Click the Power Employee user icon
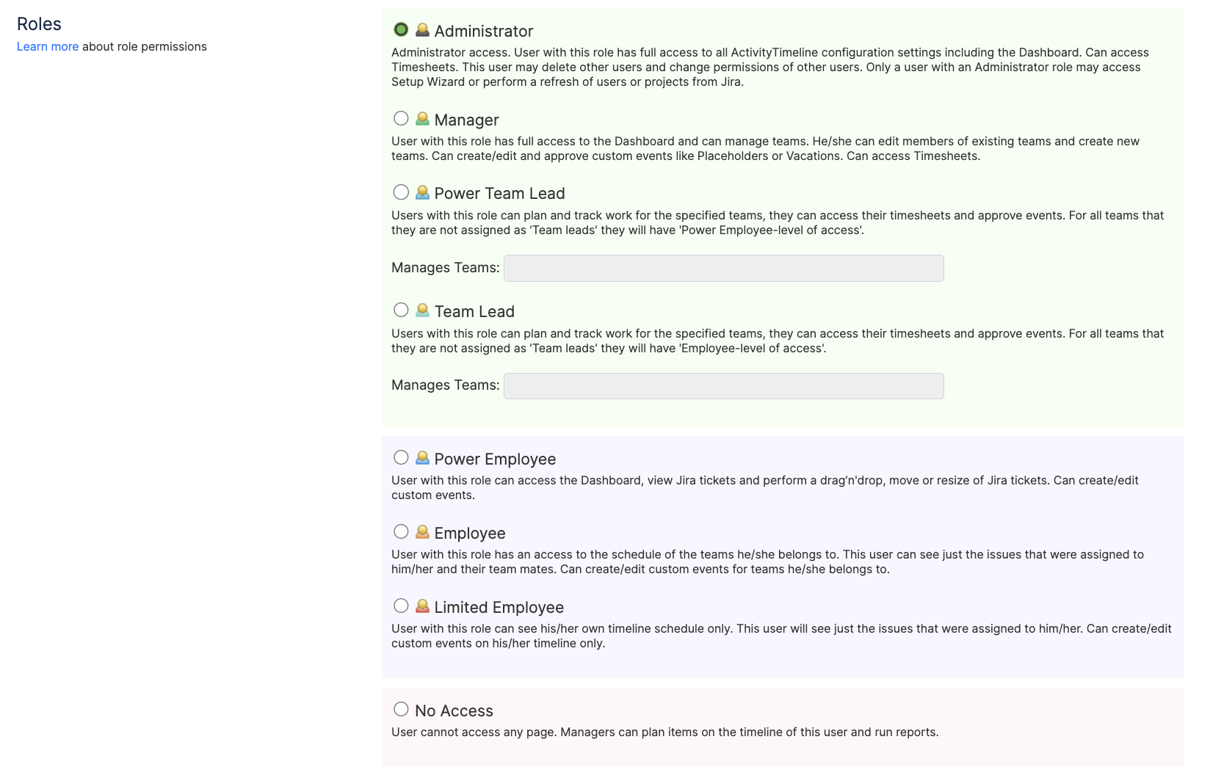This screenshot has width=1210, height=778. coord(422,457)
